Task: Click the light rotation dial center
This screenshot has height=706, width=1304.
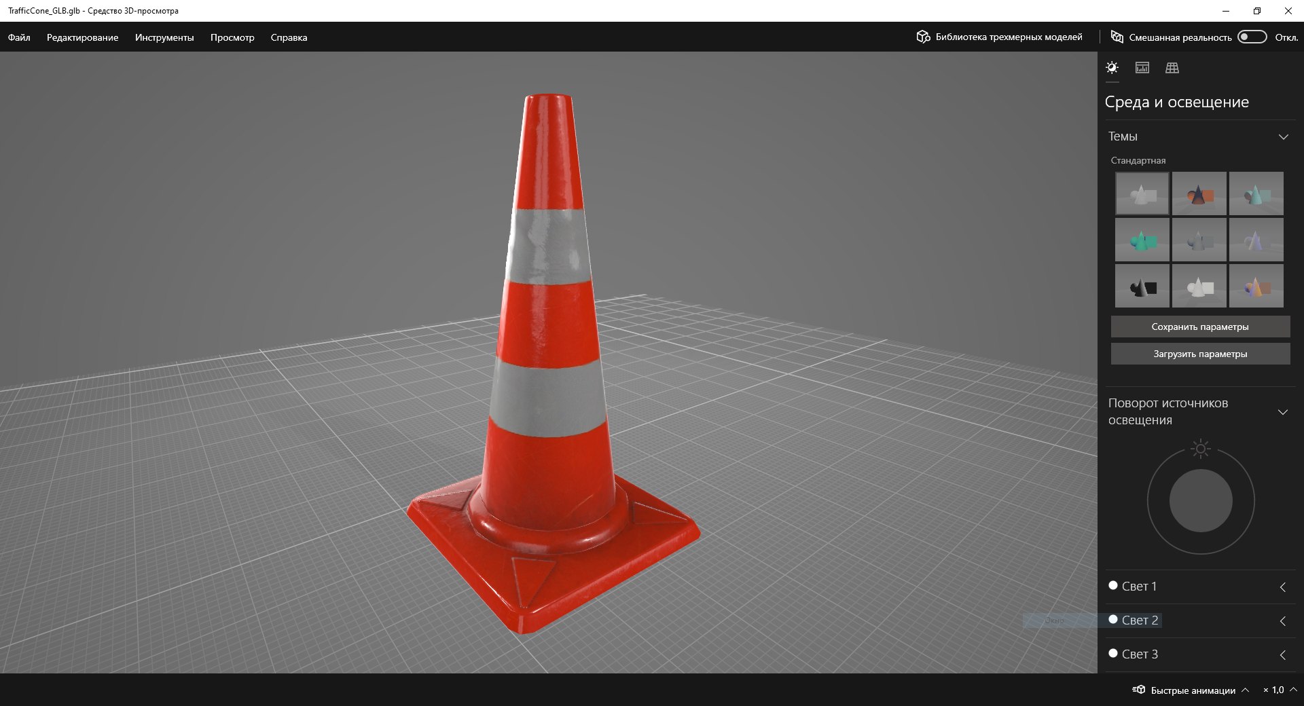Action: (x=1201, y=501)
